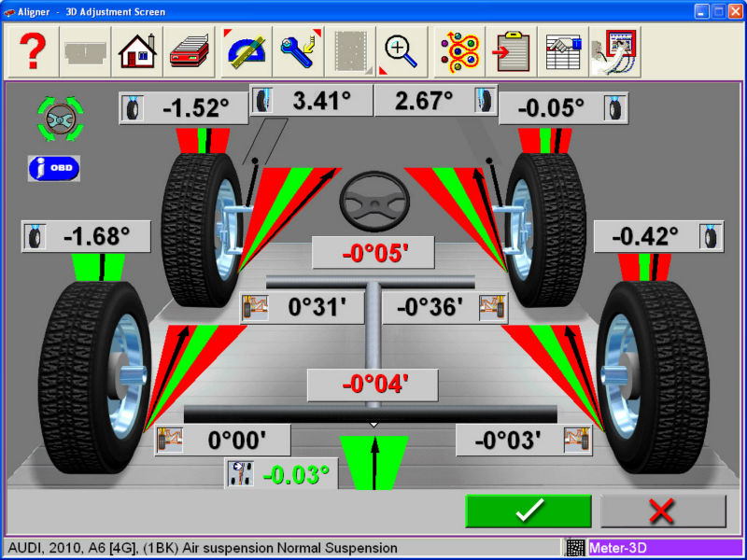Viewport: 747px width, 560px height.
Task: Activate the magnifier zoom tool
Action: click(402, 52)
